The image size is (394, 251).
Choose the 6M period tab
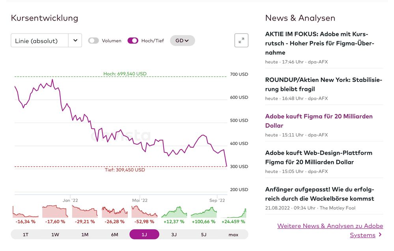click(114, 234)
